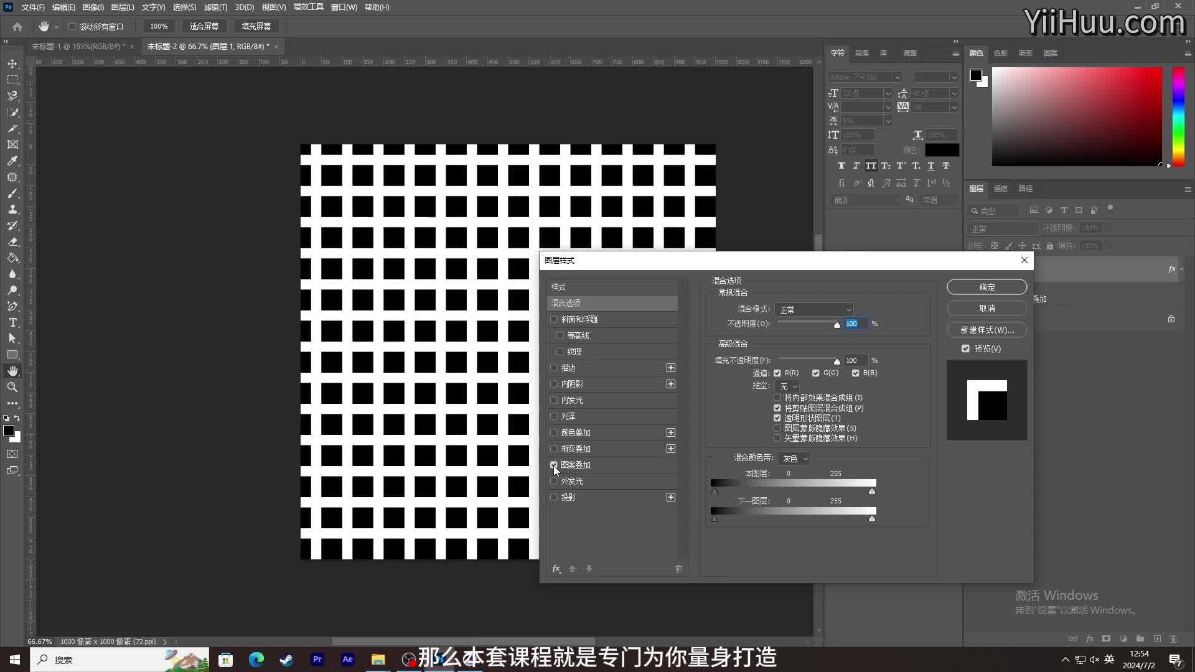The height and width of the screenshot is (672, 1195).
Task: Select the Brush tool
Action: [12, 193]
